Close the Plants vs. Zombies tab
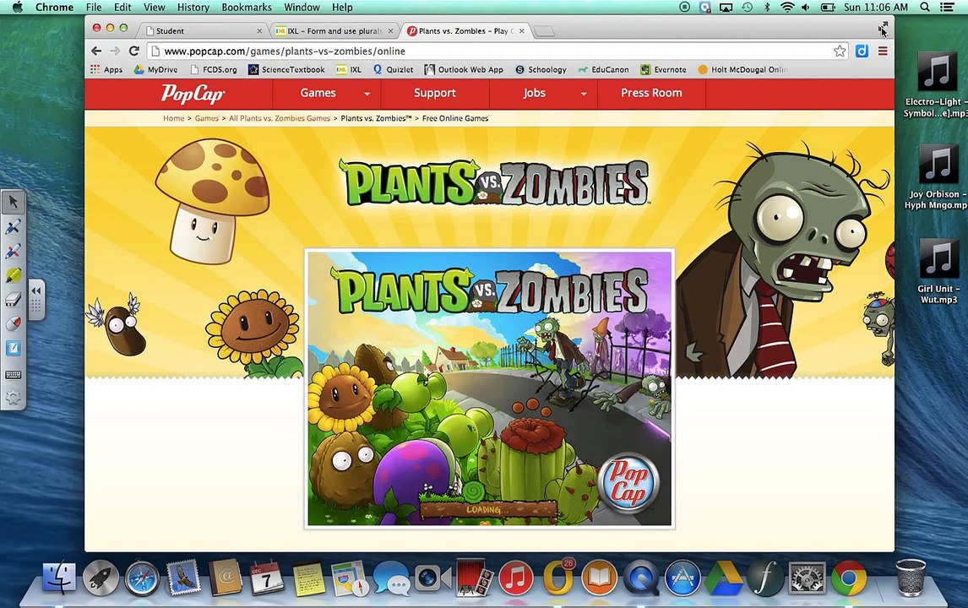Screen dimensions: 968x608 pyautogui.click(x=522, y=31)
